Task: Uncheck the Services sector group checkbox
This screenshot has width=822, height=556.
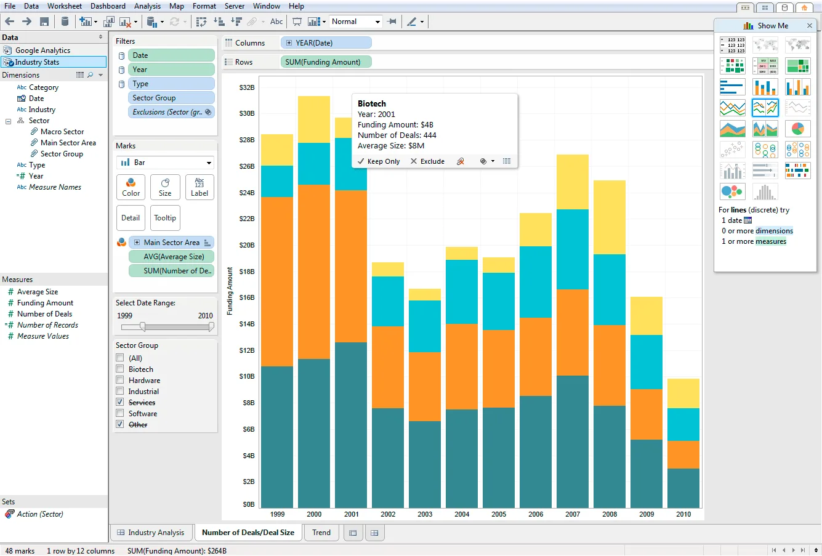Action: click(x=120, y=402)
